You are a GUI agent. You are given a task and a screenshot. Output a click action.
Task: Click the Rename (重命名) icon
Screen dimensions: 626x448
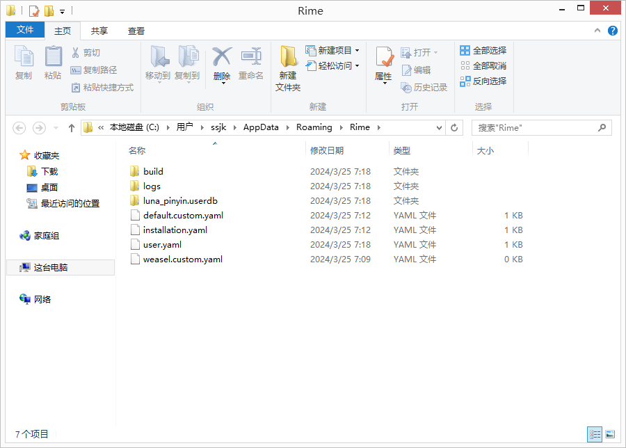point(251,56)
